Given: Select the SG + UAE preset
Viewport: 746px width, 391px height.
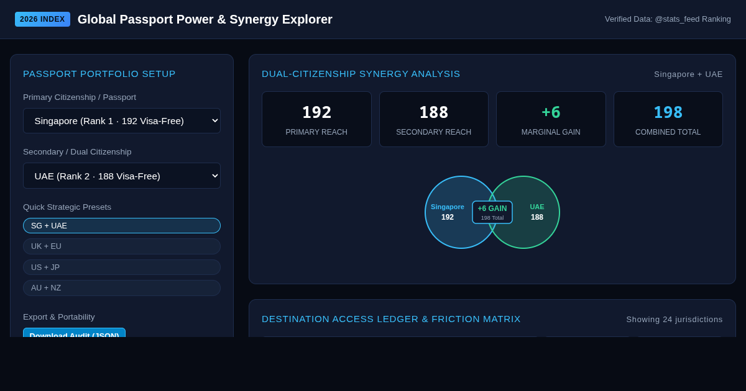Looking at the screenshot, I should tap(122, 225).
